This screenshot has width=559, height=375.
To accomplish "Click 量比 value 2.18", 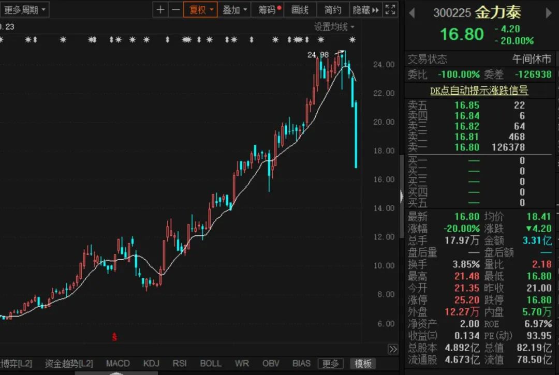I will pos(541,264).
